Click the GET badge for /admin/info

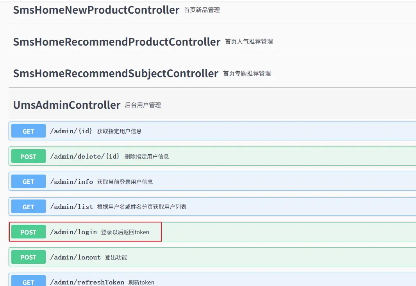29,182
